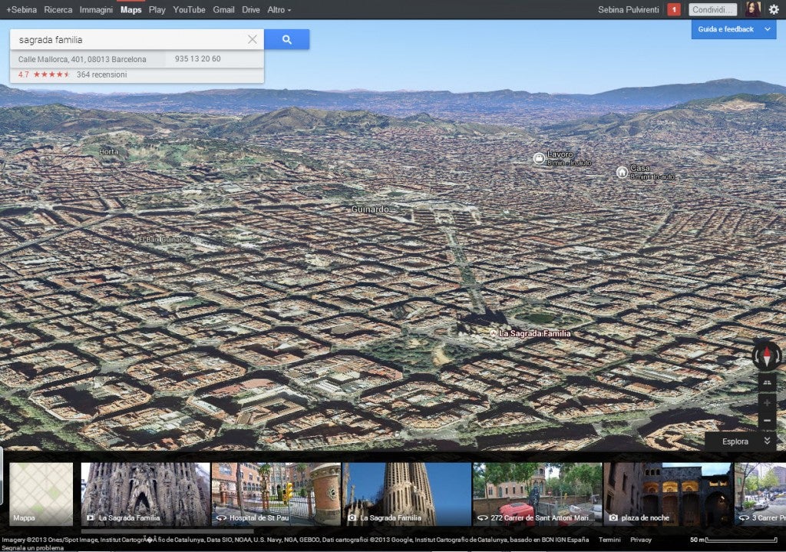Viewport: 786px width, 552px height.
Task: Expand the Guida e feedback dropdown arrow
Action: tap(768, 29)
